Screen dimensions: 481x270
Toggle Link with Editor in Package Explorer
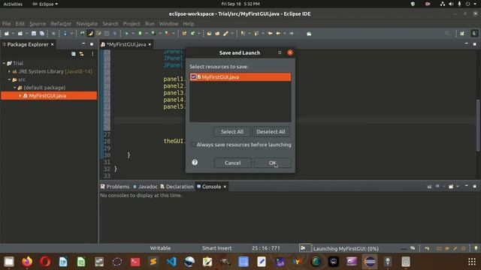pyautogui.click(x=82, y=54)
